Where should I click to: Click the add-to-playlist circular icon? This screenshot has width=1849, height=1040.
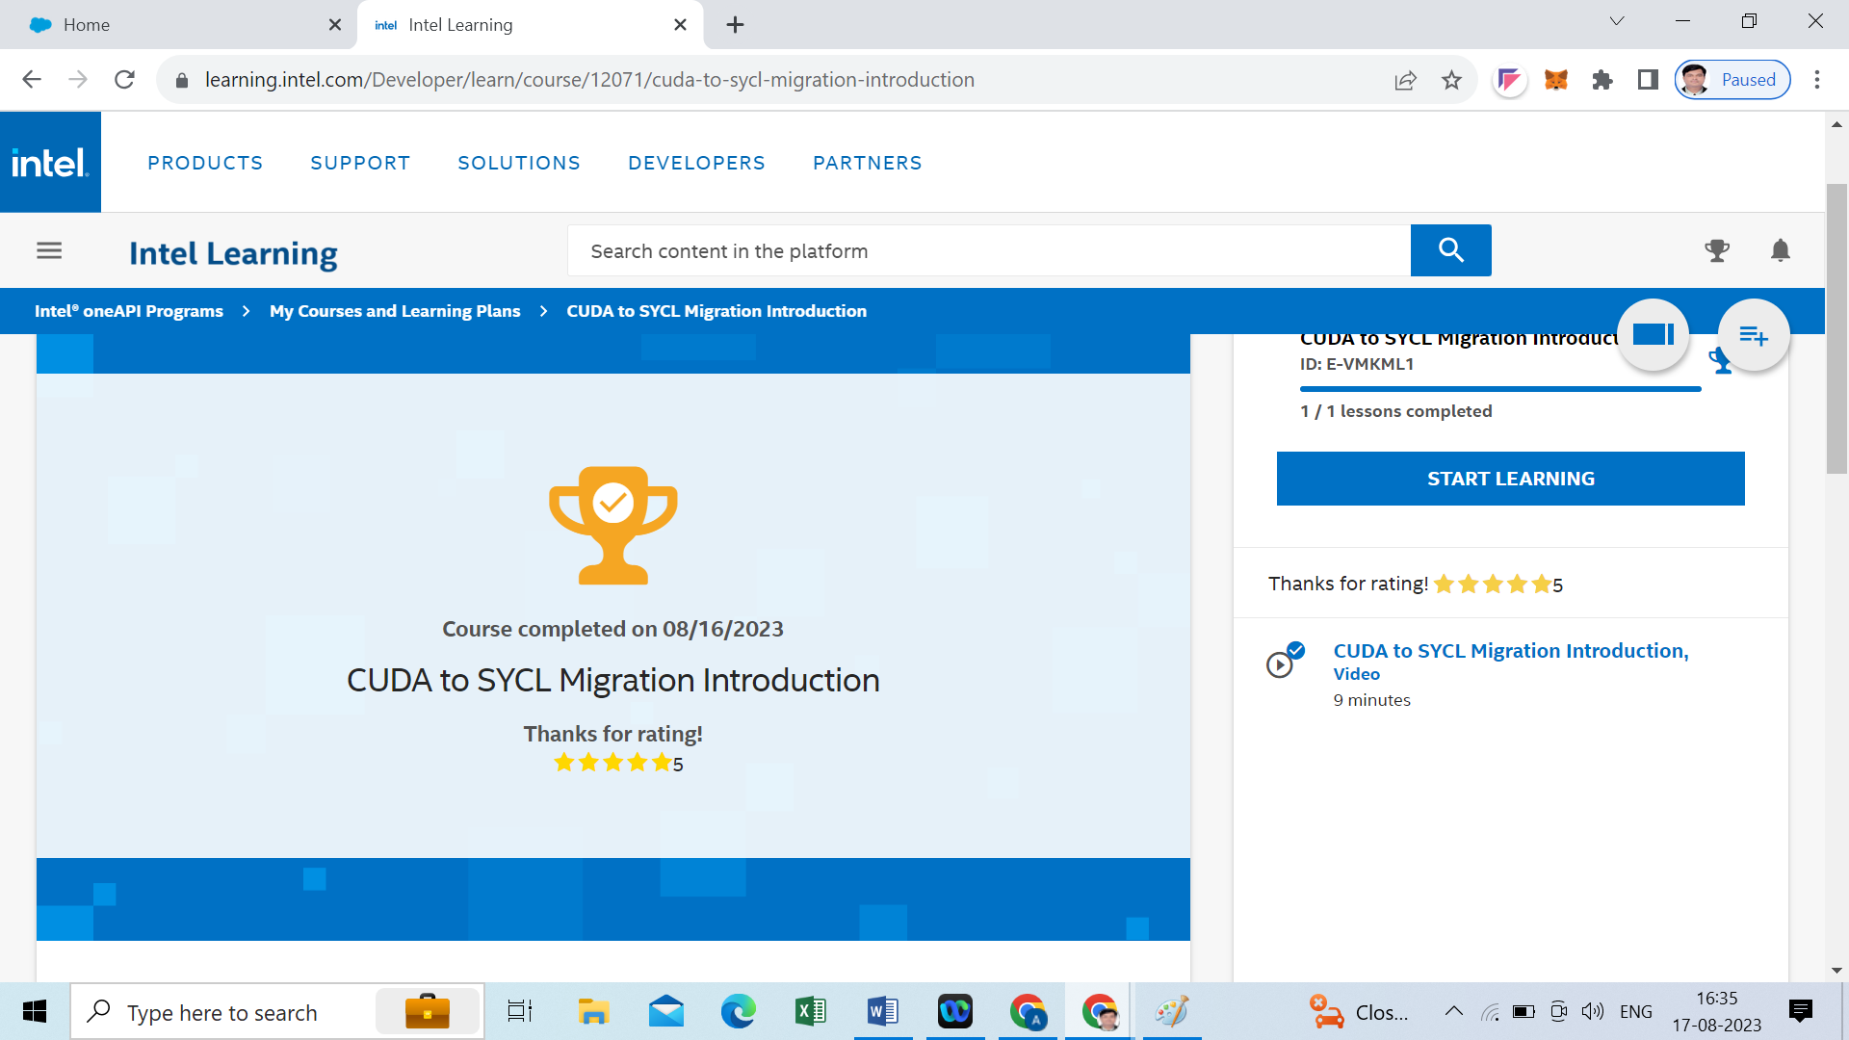1754,335
